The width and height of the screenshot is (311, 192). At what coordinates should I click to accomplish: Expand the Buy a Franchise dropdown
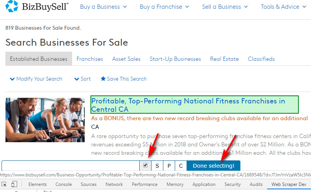click(x=164, y=7)
